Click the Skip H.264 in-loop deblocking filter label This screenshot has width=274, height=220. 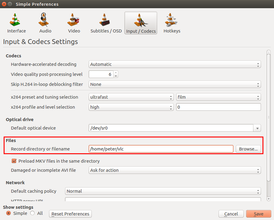click(x=47, y=84)
